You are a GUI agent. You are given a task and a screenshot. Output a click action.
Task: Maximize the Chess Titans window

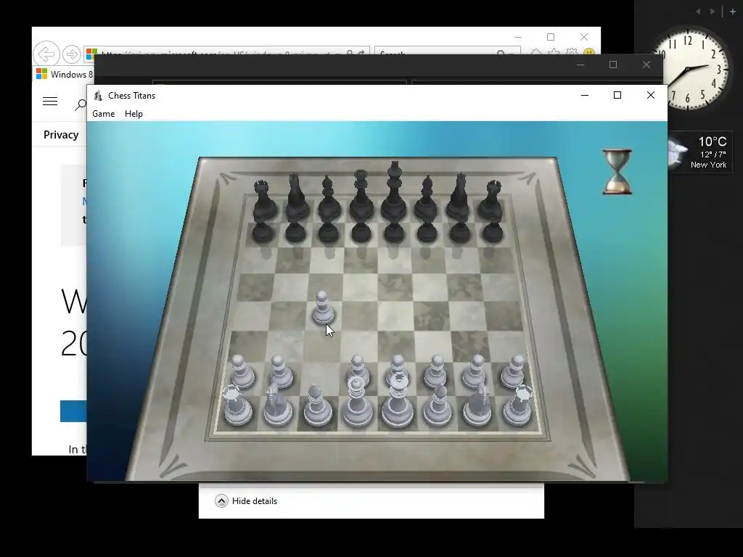click(x=617, y=95)
